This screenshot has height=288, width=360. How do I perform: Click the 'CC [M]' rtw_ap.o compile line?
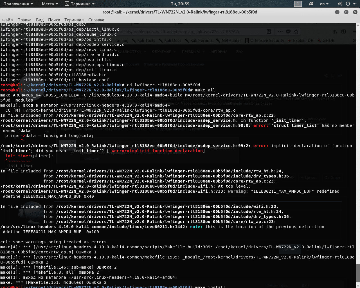pos(120,110)
